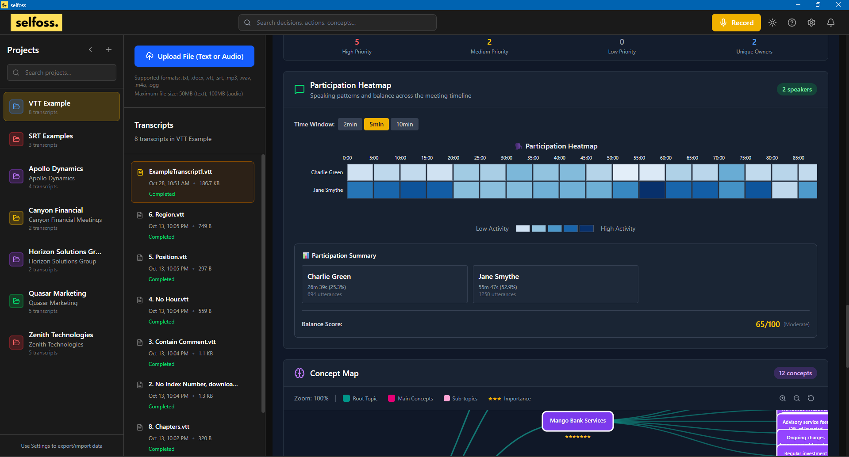Viewport: 849px width, 457px height.
Task: Click the file icon beside 8. Chapters.vtt
Action: (x=140, y=427)
